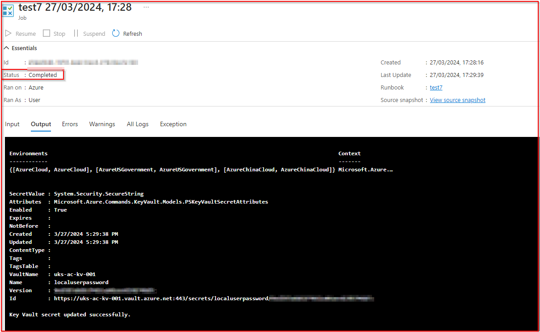Viewport: 540px width, 332px height.
Task: Click the blurred job Id value
Action: [x=83, y=62]
